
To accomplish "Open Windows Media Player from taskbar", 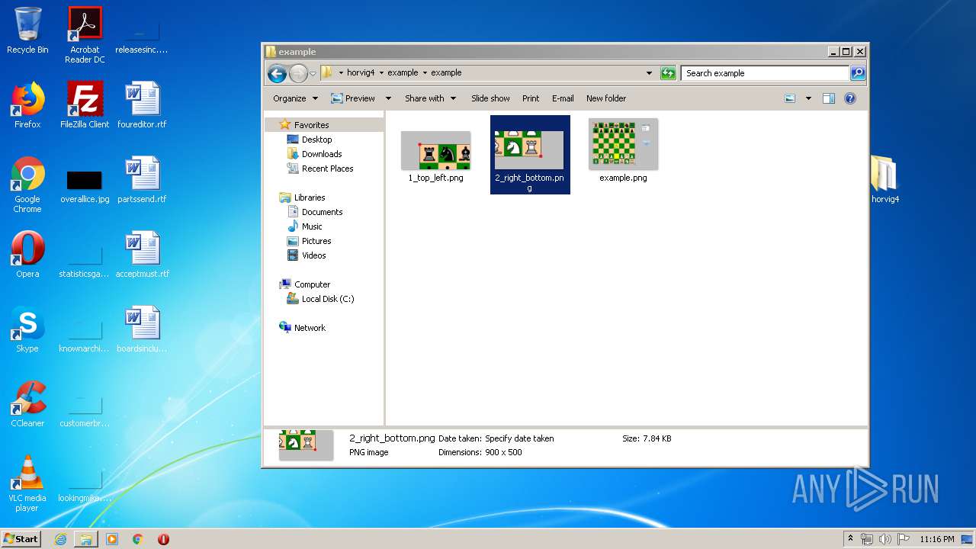I will [x=112, y=539].
